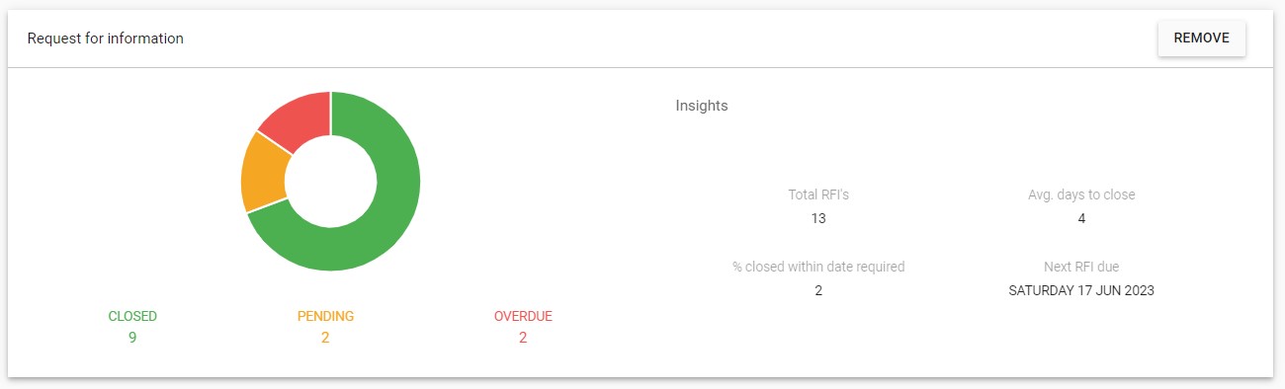
Task: Click the SATURDAY 17 JUN 2023 date
Action: [x=1081, y=291]
